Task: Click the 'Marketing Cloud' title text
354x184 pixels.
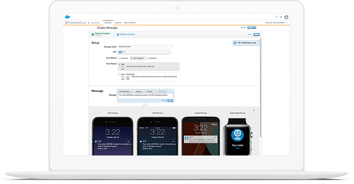Action: (x=77, y=23)
